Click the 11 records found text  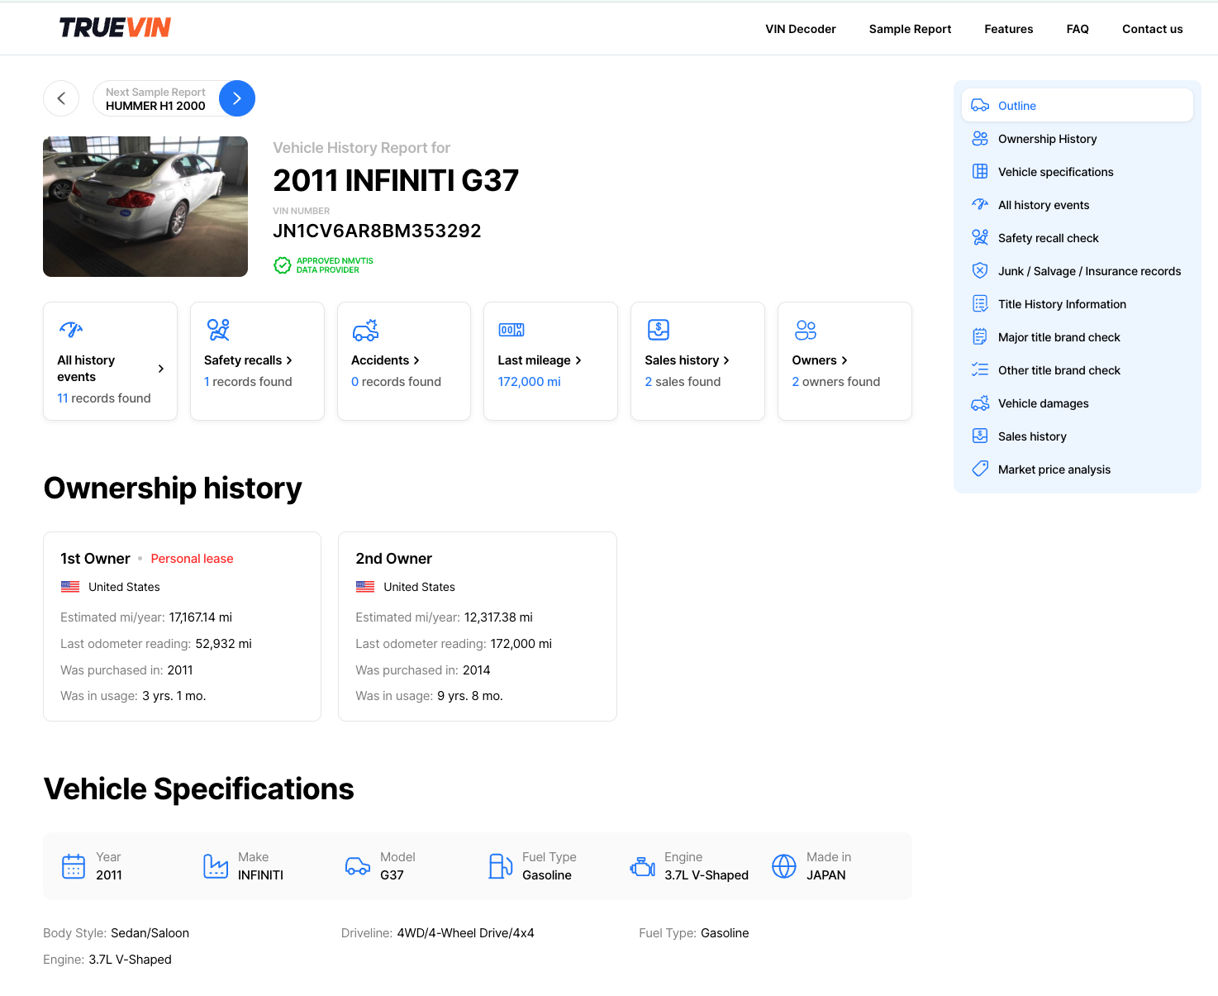(x=104, y=398)
